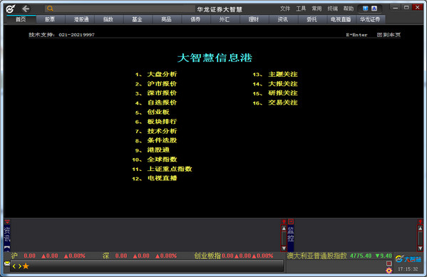This screenshot has width=427, height=277.
Task: Switch to the 华龙证券 tab
Action: pyautogui.click(x=370, y=19)
